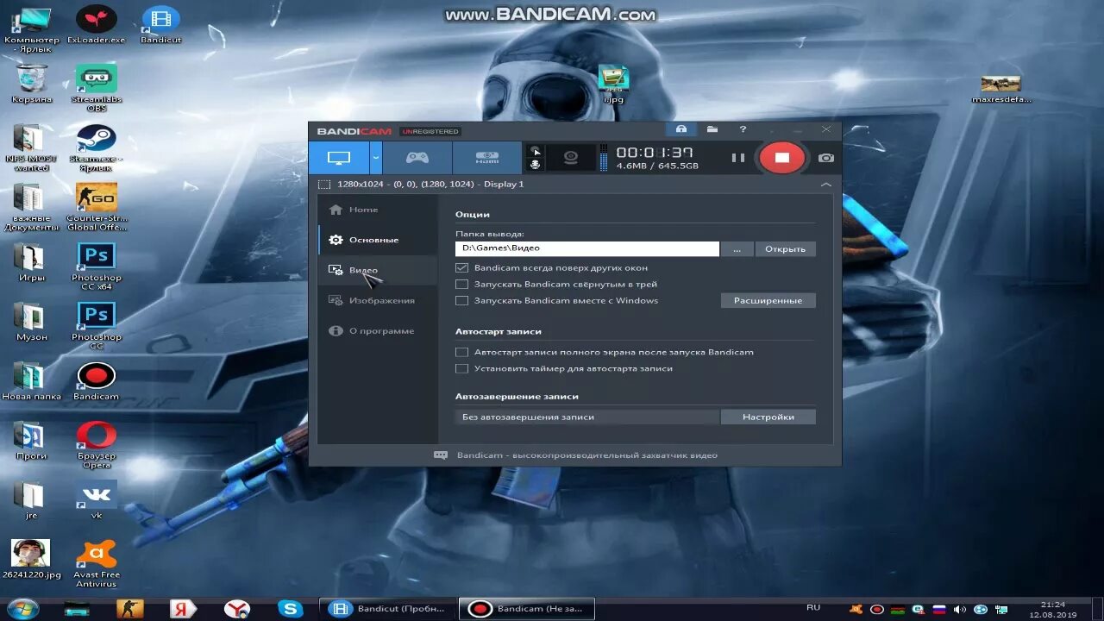Viewport: 1104px width, 621px height.
Task: Pause the current recording
Action: (737, 158)
